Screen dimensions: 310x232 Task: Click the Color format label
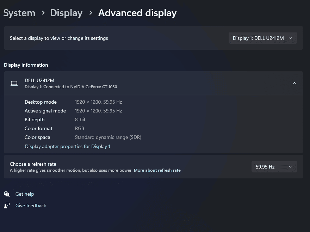point(38,128)
